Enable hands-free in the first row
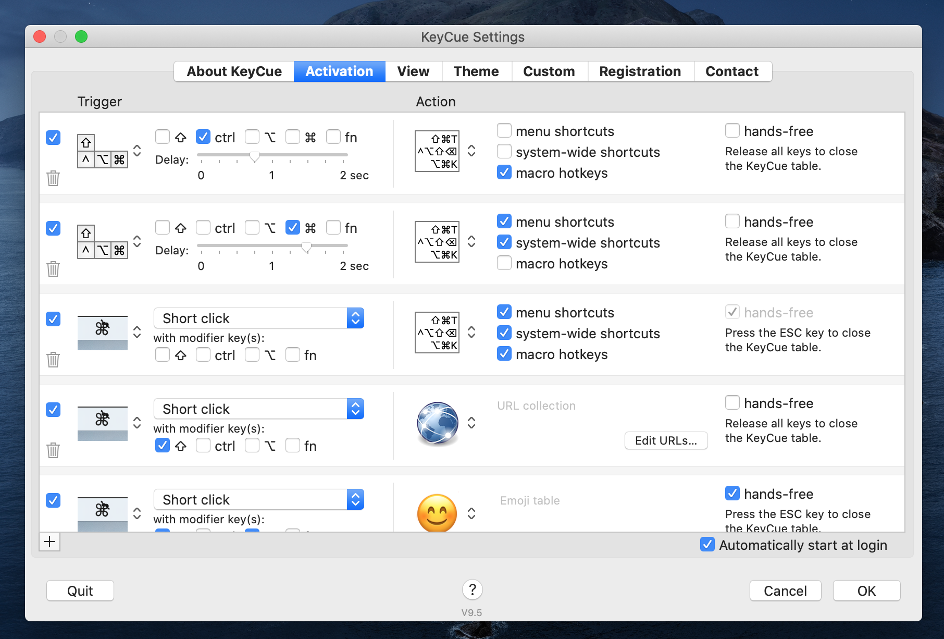Screen dimensions: 944x639 tap(732, 130)
